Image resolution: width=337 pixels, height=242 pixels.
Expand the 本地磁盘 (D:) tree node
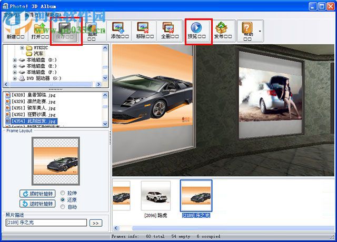[15, 60]
